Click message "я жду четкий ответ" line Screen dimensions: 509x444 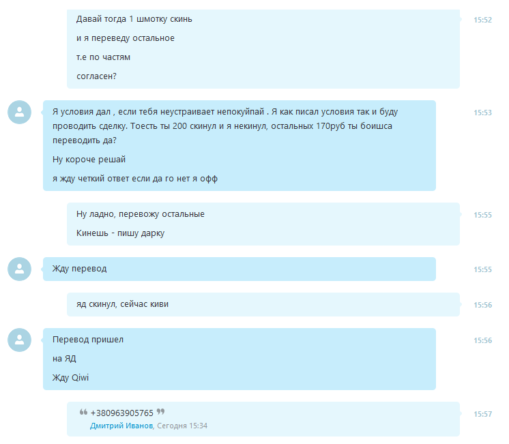[135, 179]
